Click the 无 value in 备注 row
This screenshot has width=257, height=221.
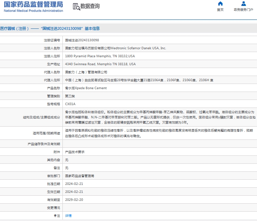67,168
